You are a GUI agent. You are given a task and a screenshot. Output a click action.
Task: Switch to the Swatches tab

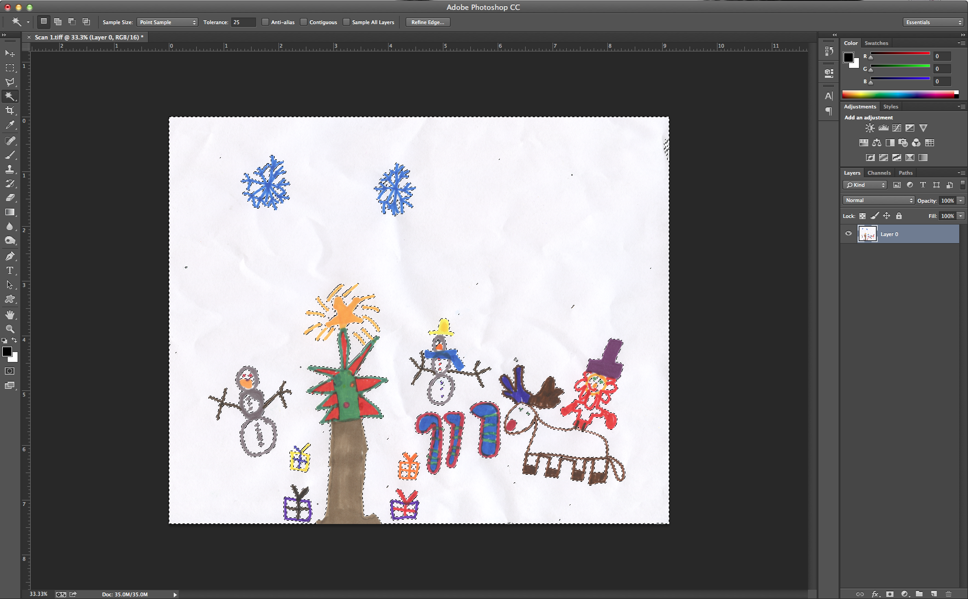pos(876,43)
